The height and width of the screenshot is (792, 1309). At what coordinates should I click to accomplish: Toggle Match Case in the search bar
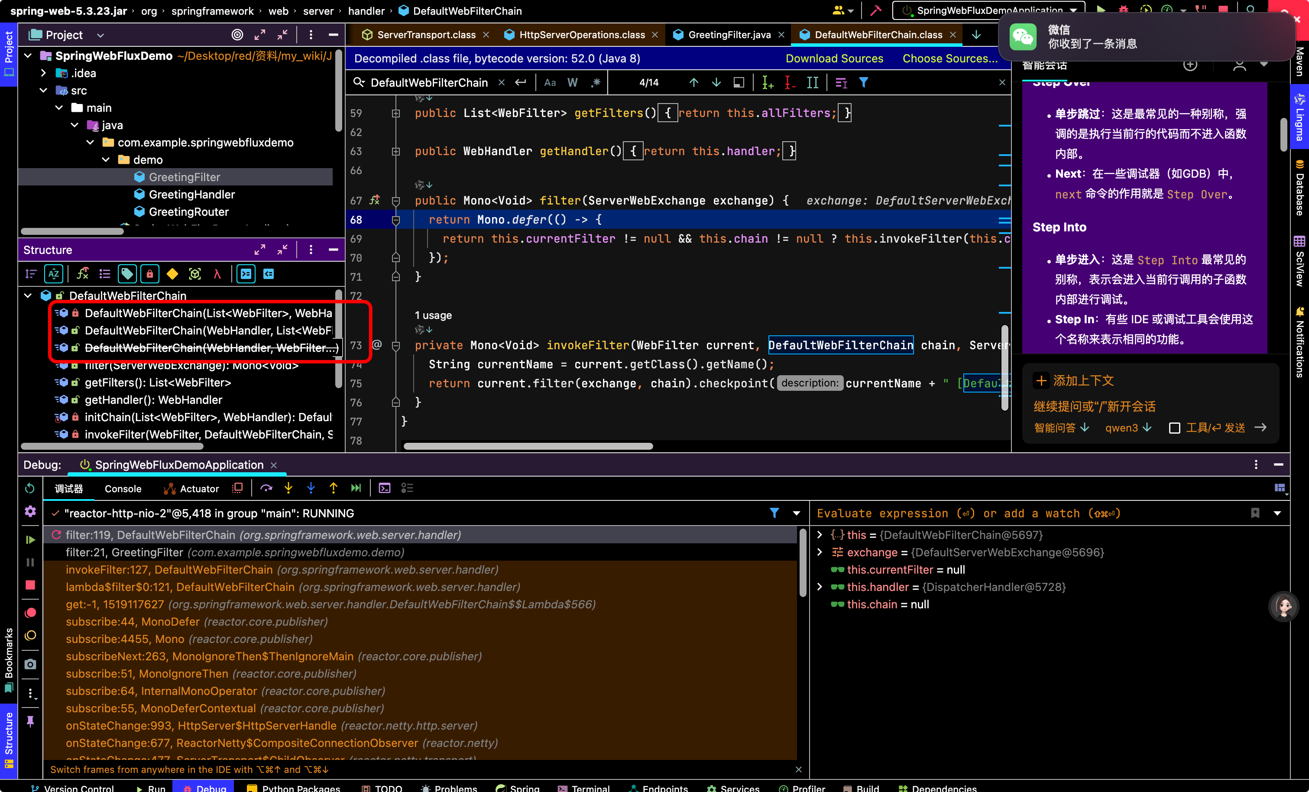pos(550,82)
